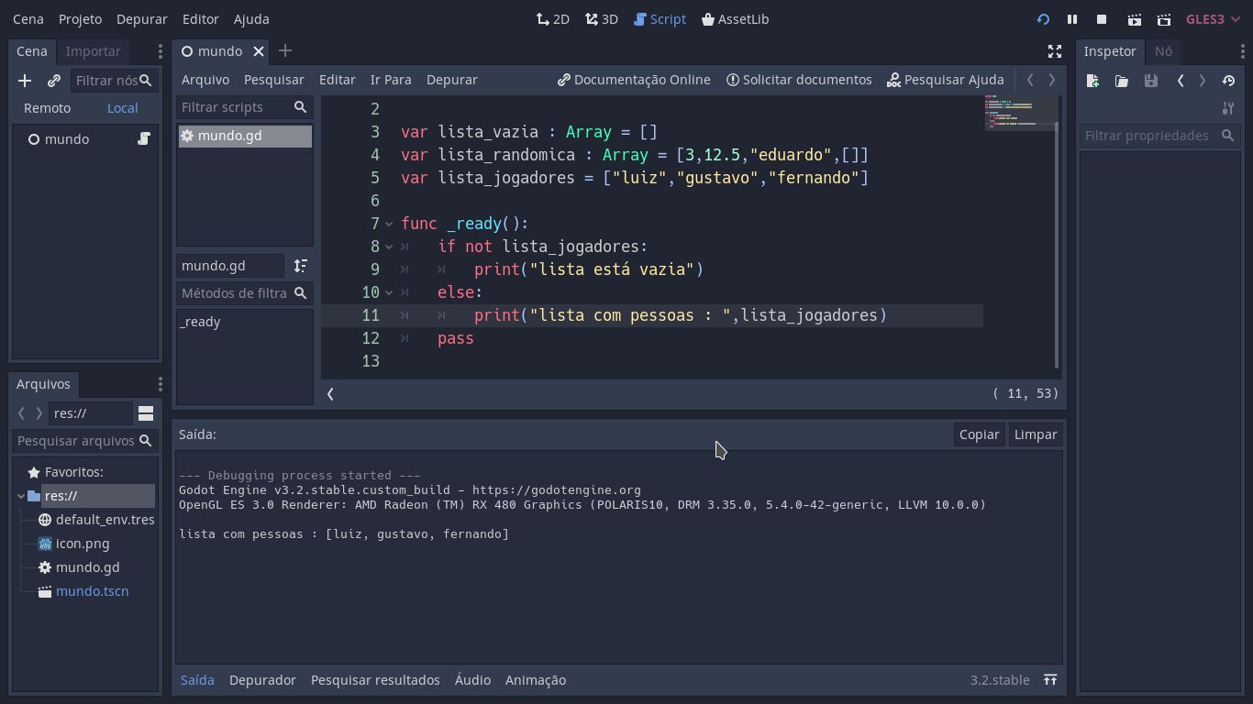The height and width of the screenshot is (704, 1253).
Task: Clear the output with Limpar
Action: pos(1036,434)
